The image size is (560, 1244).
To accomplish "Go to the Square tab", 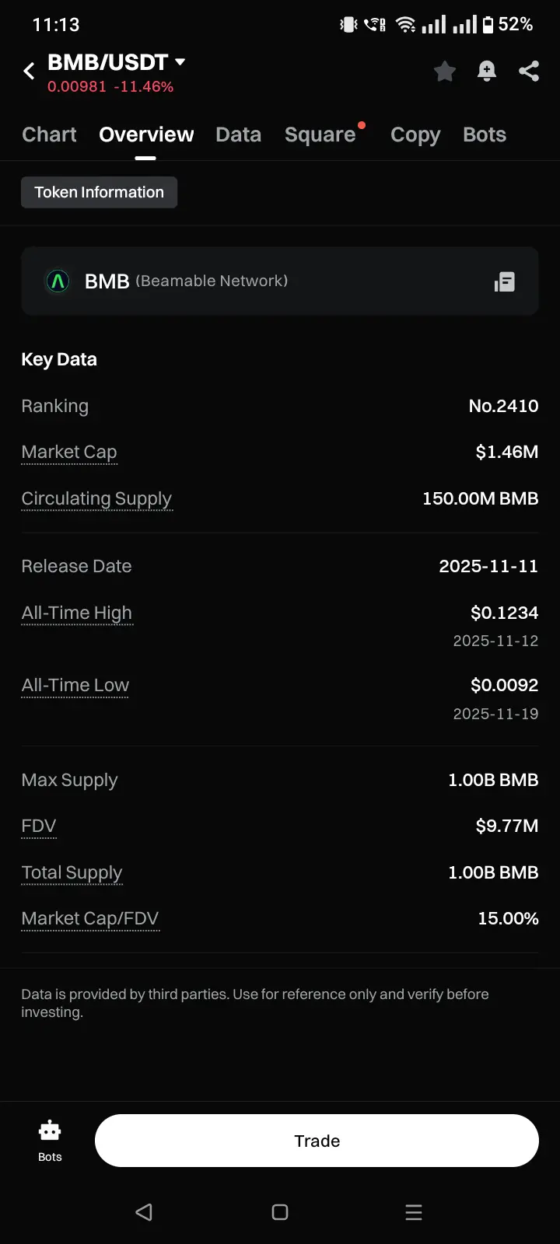I will click(320, 135).
